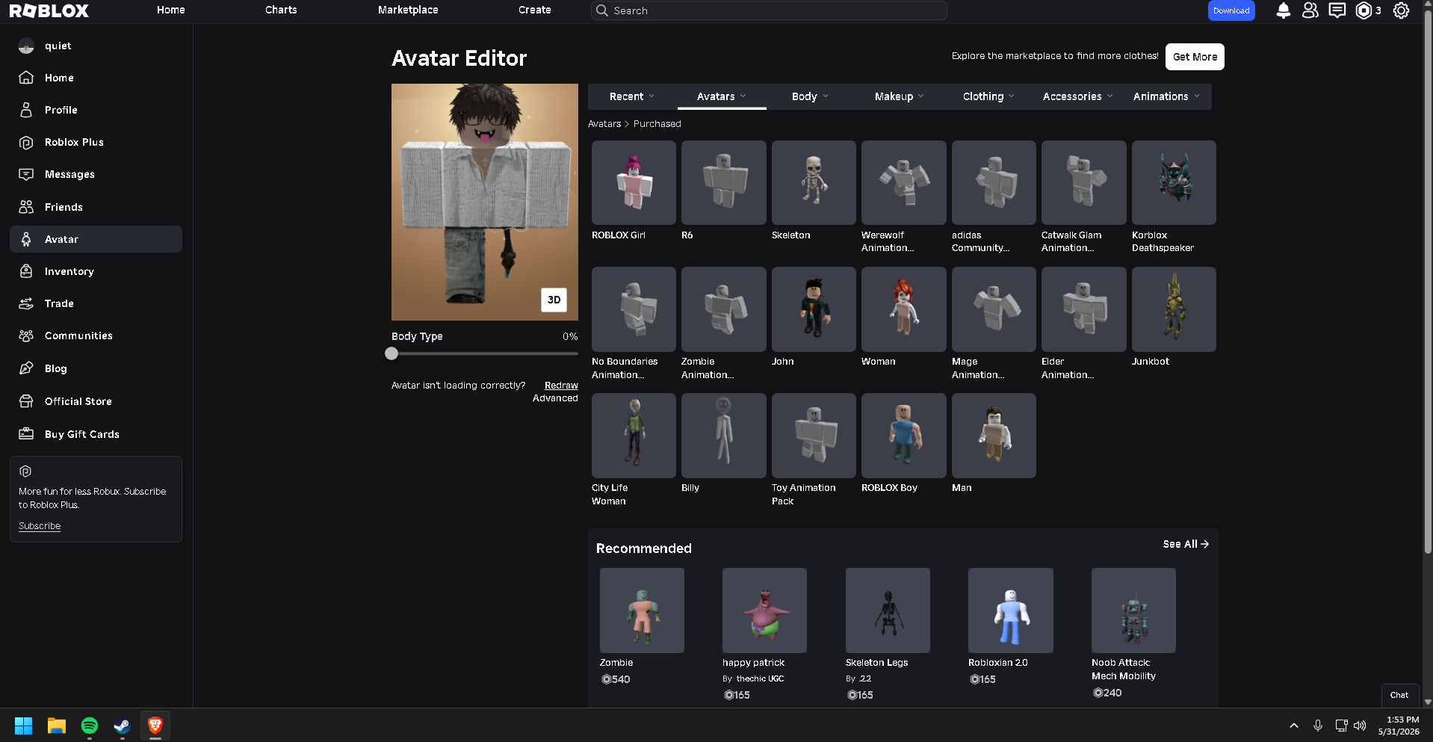
Task: Click the page vertical scrollbar
Action: click(1428, 284)
